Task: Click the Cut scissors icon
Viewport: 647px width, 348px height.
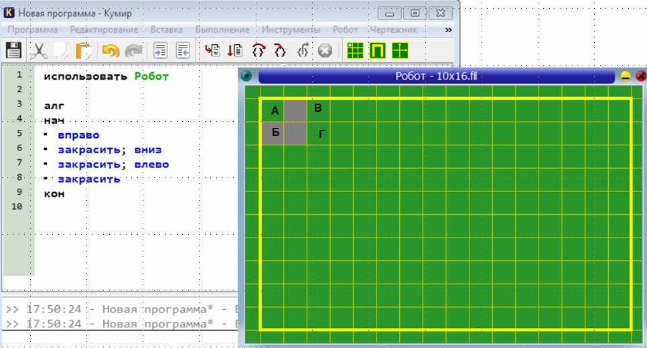Action: coord(40,50)
